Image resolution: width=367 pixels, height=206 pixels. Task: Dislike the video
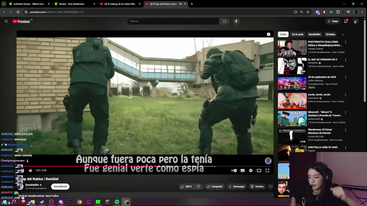pyautogui.click(x=198, y=187)
